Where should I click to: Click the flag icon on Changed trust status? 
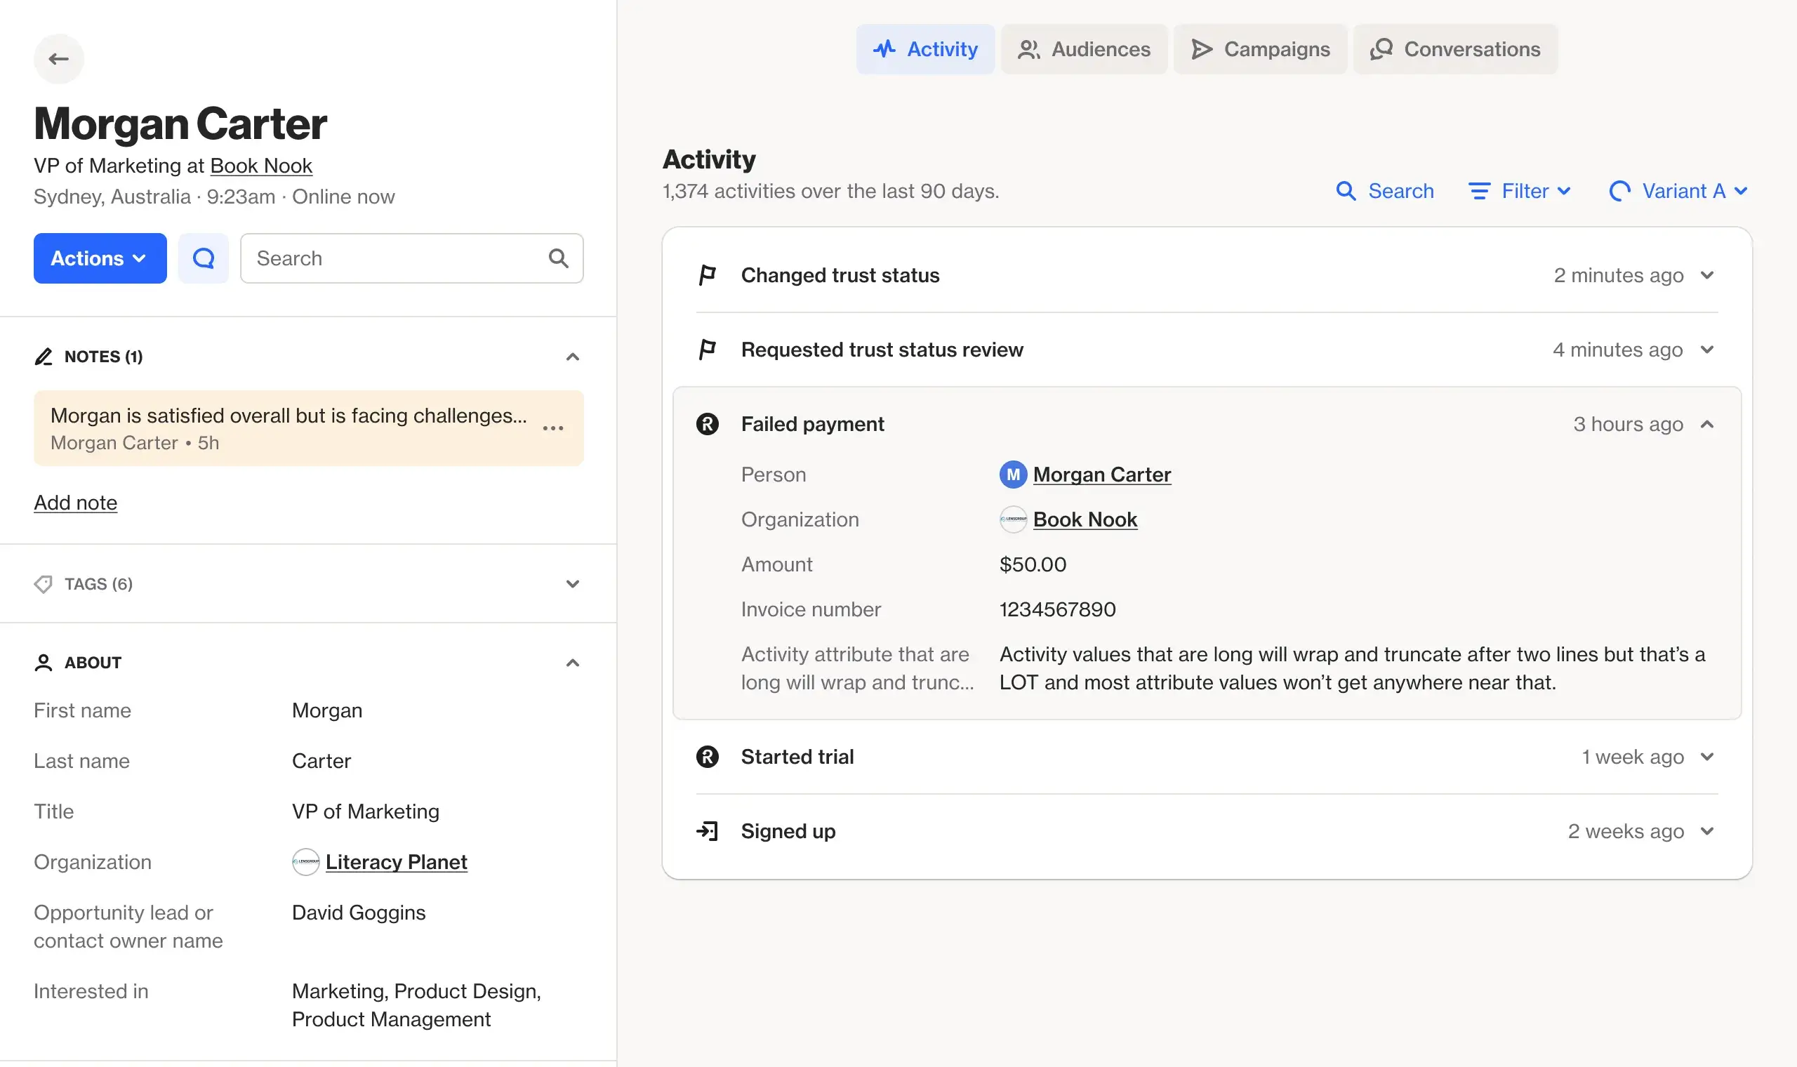tap(708, 275)
